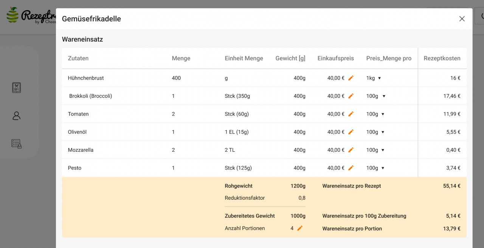Screen dimensions: 484x248
Task: Edit Tomaten purchase price
Action: click(351, 114)
